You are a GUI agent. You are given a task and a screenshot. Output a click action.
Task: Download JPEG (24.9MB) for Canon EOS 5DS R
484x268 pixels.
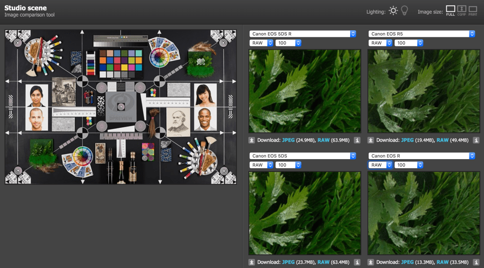point(288,140)
